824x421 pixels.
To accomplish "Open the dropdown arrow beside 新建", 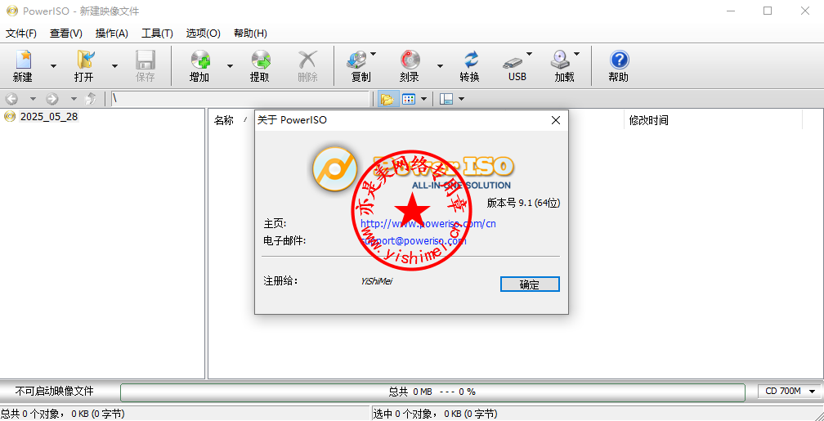I will [53, 65].
